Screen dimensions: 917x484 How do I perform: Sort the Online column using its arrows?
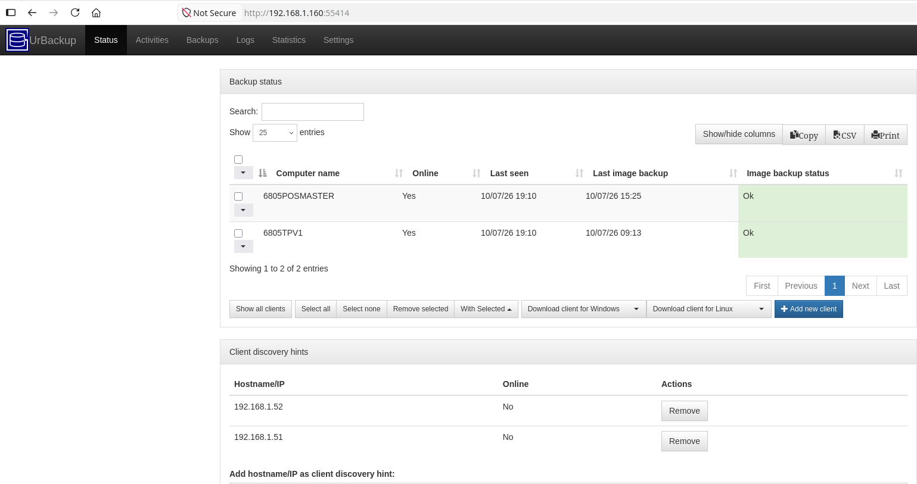pyautogui.click(x=477, y=173)
